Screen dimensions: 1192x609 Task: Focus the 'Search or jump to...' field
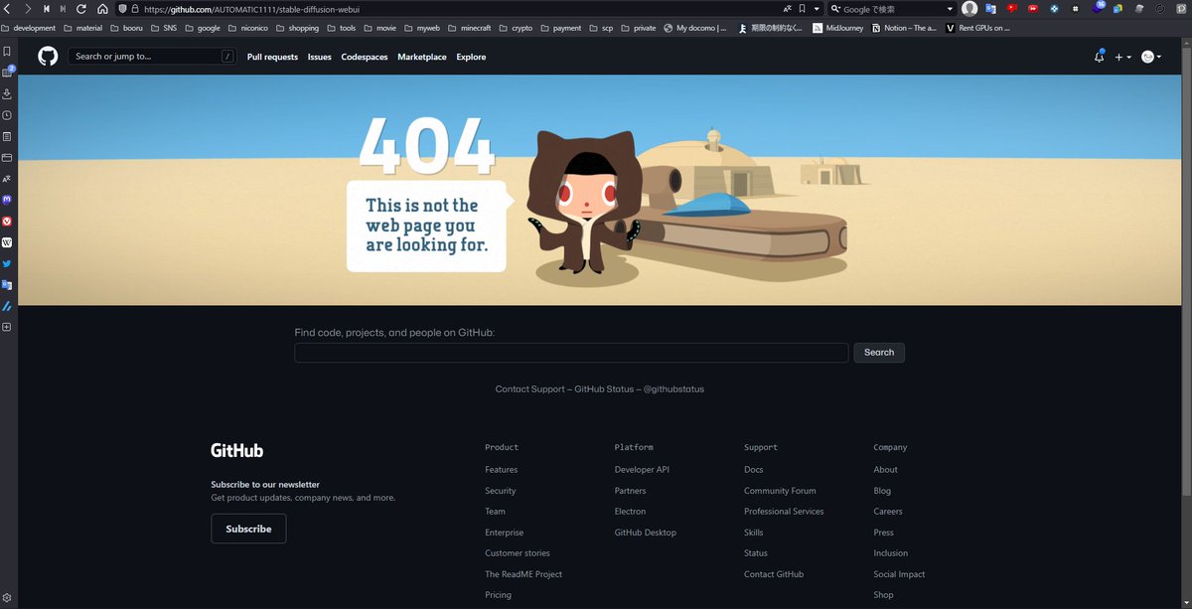pos(153,57)
